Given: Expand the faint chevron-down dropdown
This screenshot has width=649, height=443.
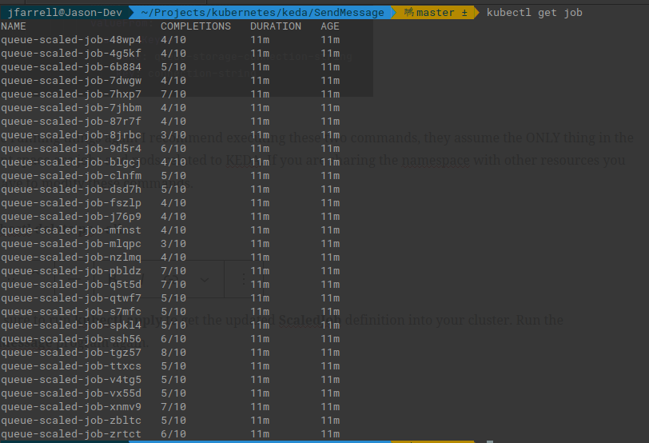Looking at the screenshot, I should tap(205, 279).
